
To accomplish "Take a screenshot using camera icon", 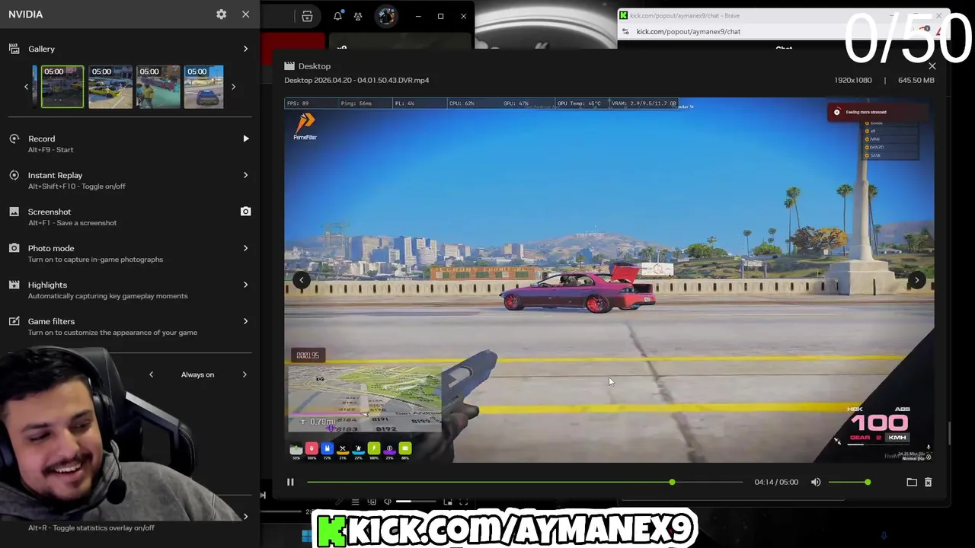I will coord(245,212).
